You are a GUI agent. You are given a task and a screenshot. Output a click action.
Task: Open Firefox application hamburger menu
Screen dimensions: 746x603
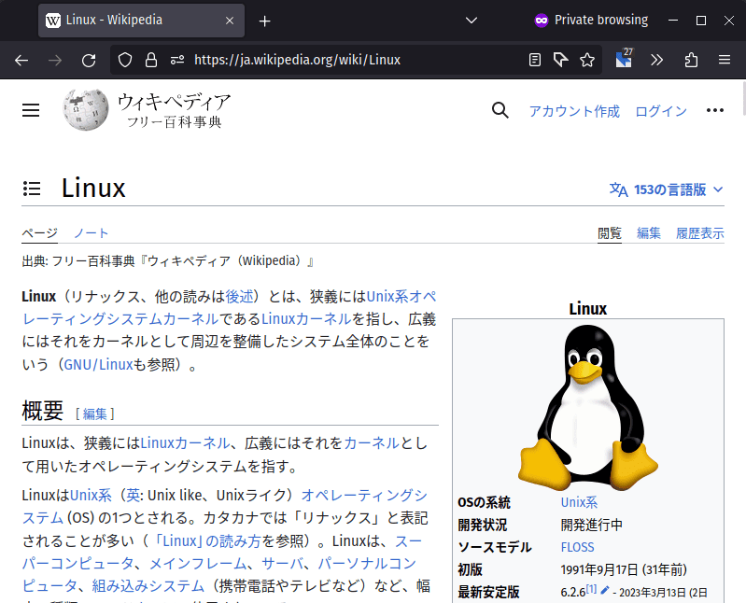point(725,60)
